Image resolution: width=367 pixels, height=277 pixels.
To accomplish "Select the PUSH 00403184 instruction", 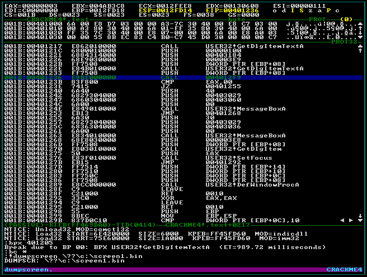I will [183, 55].
